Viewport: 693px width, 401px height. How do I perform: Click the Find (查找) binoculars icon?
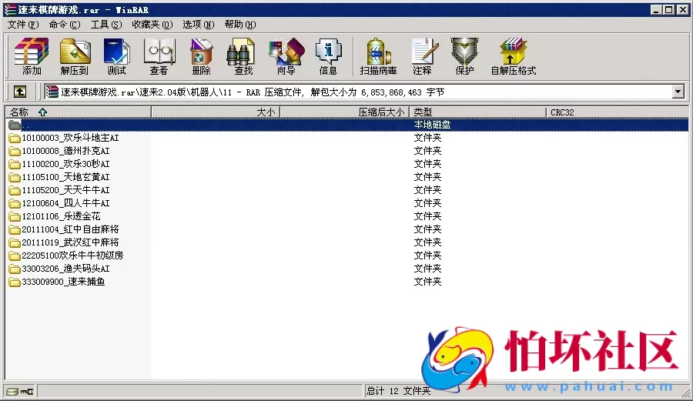[243, 56]
